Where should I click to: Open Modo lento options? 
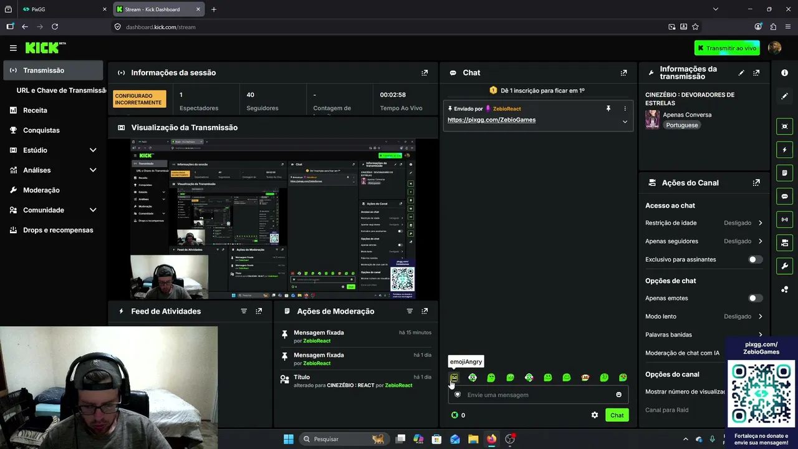(704, 317)
